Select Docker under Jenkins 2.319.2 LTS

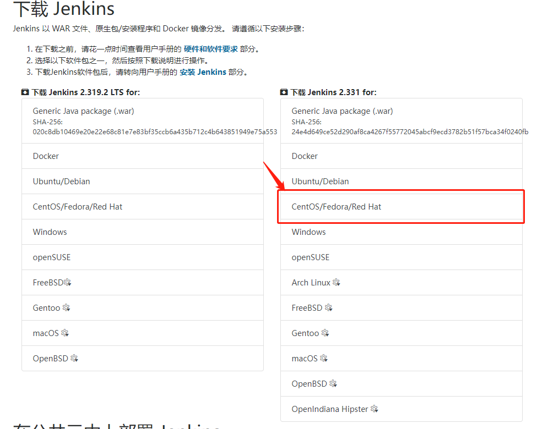(143, 156)
